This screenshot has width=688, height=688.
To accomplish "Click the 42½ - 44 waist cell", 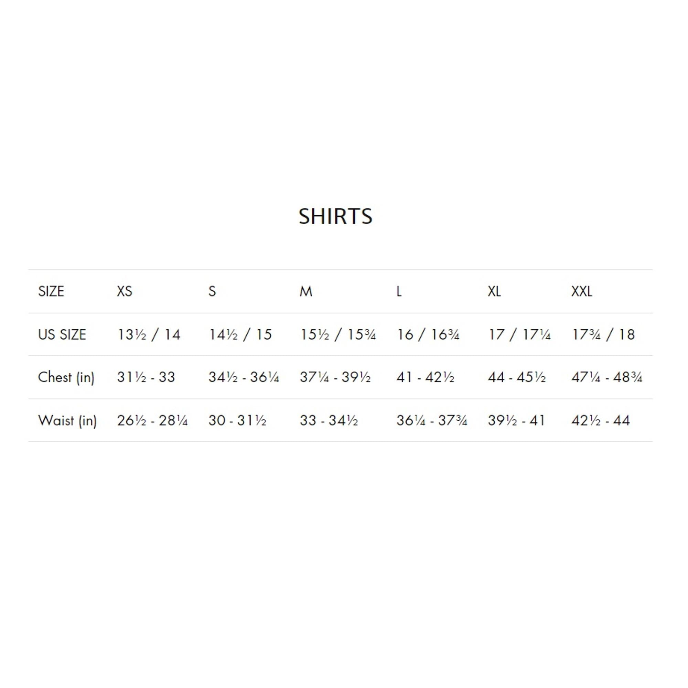I will [600, 421].
